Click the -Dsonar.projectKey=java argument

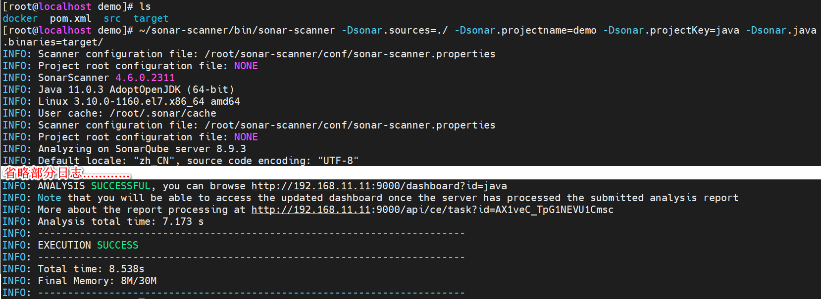click(670, 30)
